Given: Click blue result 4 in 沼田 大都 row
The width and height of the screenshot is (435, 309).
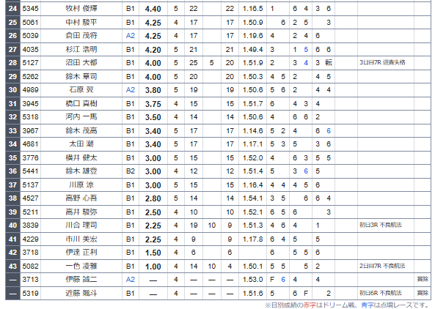Looking at the screenshot, I should 306,63.
